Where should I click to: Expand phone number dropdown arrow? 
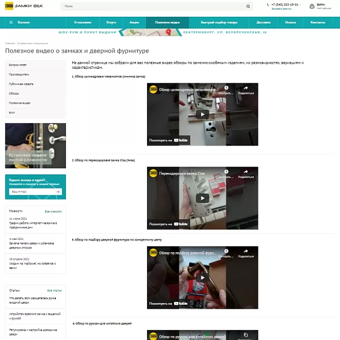300,4
